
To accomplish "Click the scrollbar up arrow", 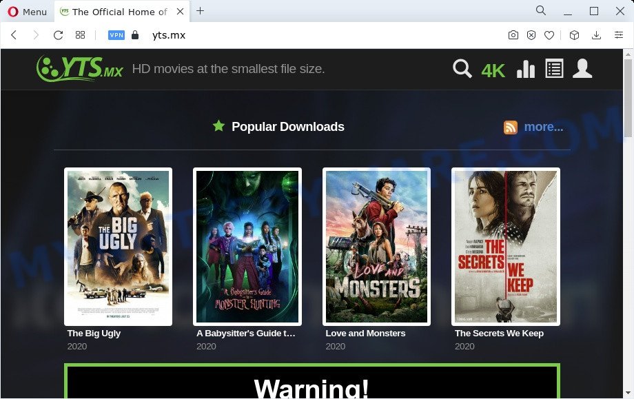I will [628, 54].
